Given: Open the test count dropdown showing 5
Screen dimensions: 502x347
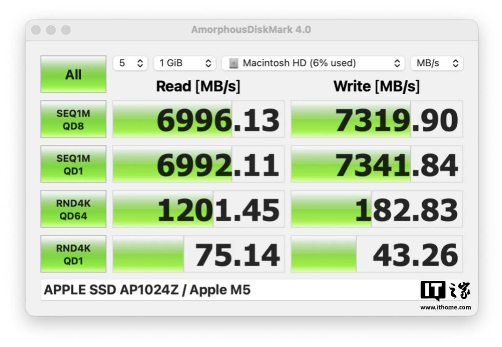Looking at the screenshot, I should [131, 63].
